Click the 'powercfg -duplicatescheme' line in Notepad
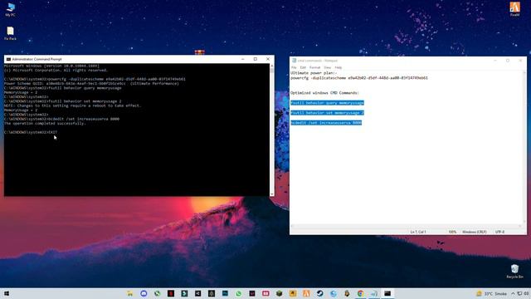The height and width of the screenshot is (299, 531). click(359, 78)
